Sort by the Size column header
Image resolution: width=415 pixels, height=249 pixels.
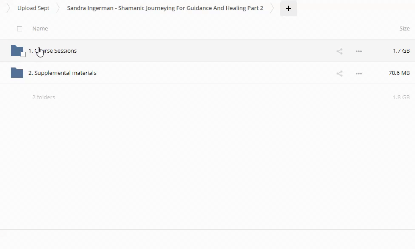pos(404,29)
